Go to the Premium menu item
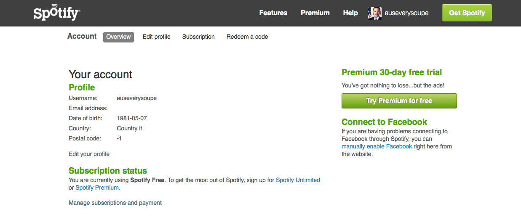 click(315, 13)
